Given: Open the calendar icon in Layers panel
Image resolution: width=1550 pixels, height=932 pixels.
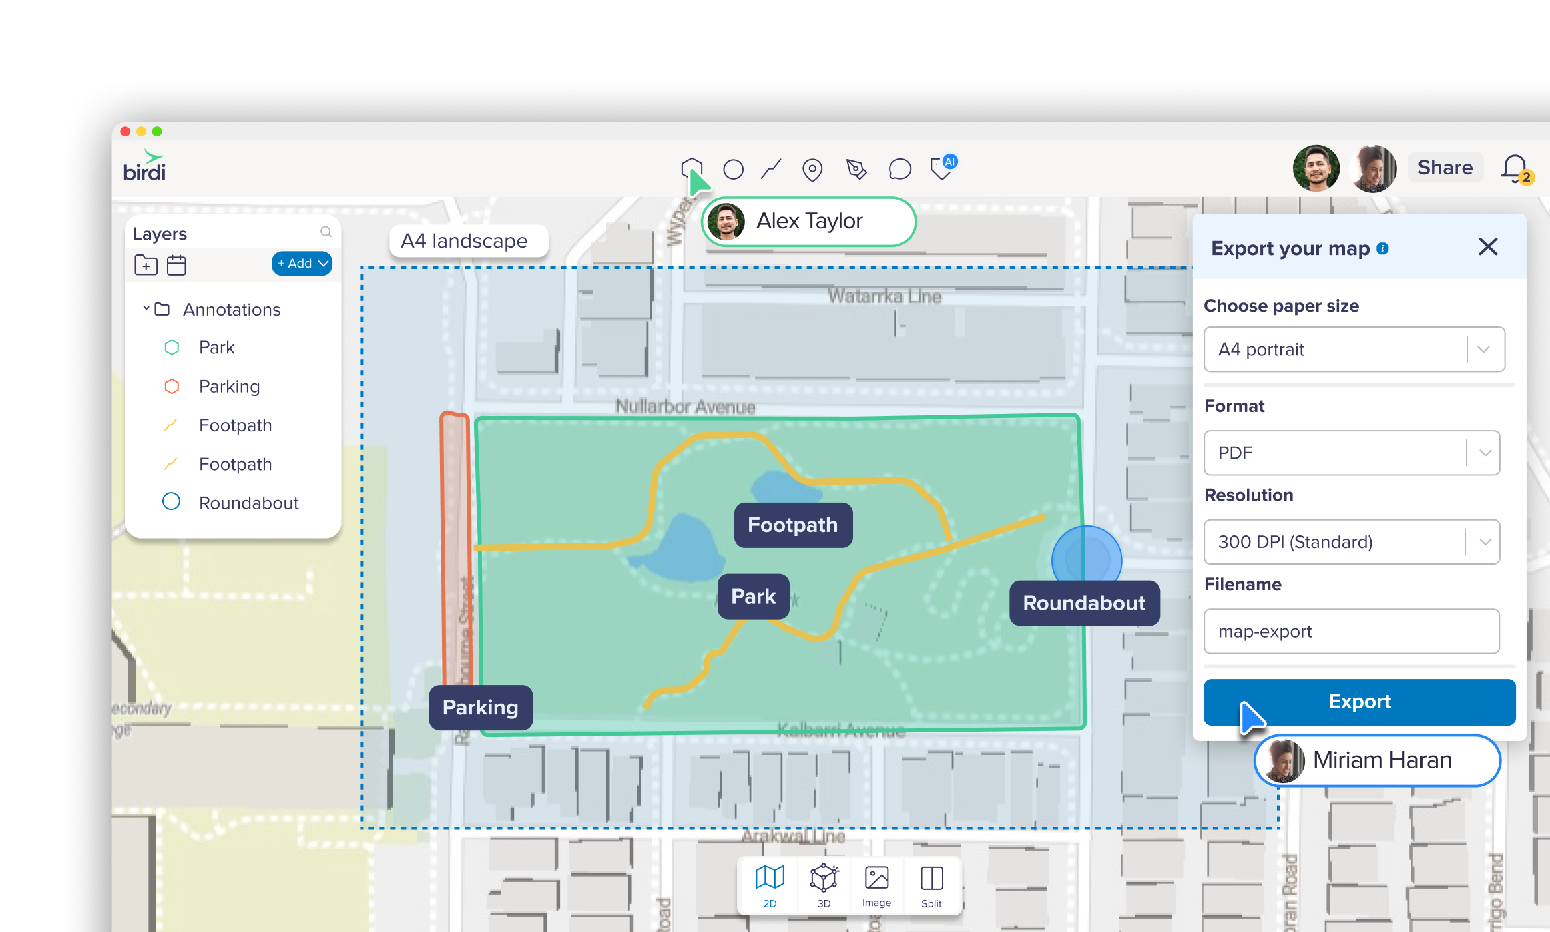Looking at the screenshot, I should coord(176,265).
